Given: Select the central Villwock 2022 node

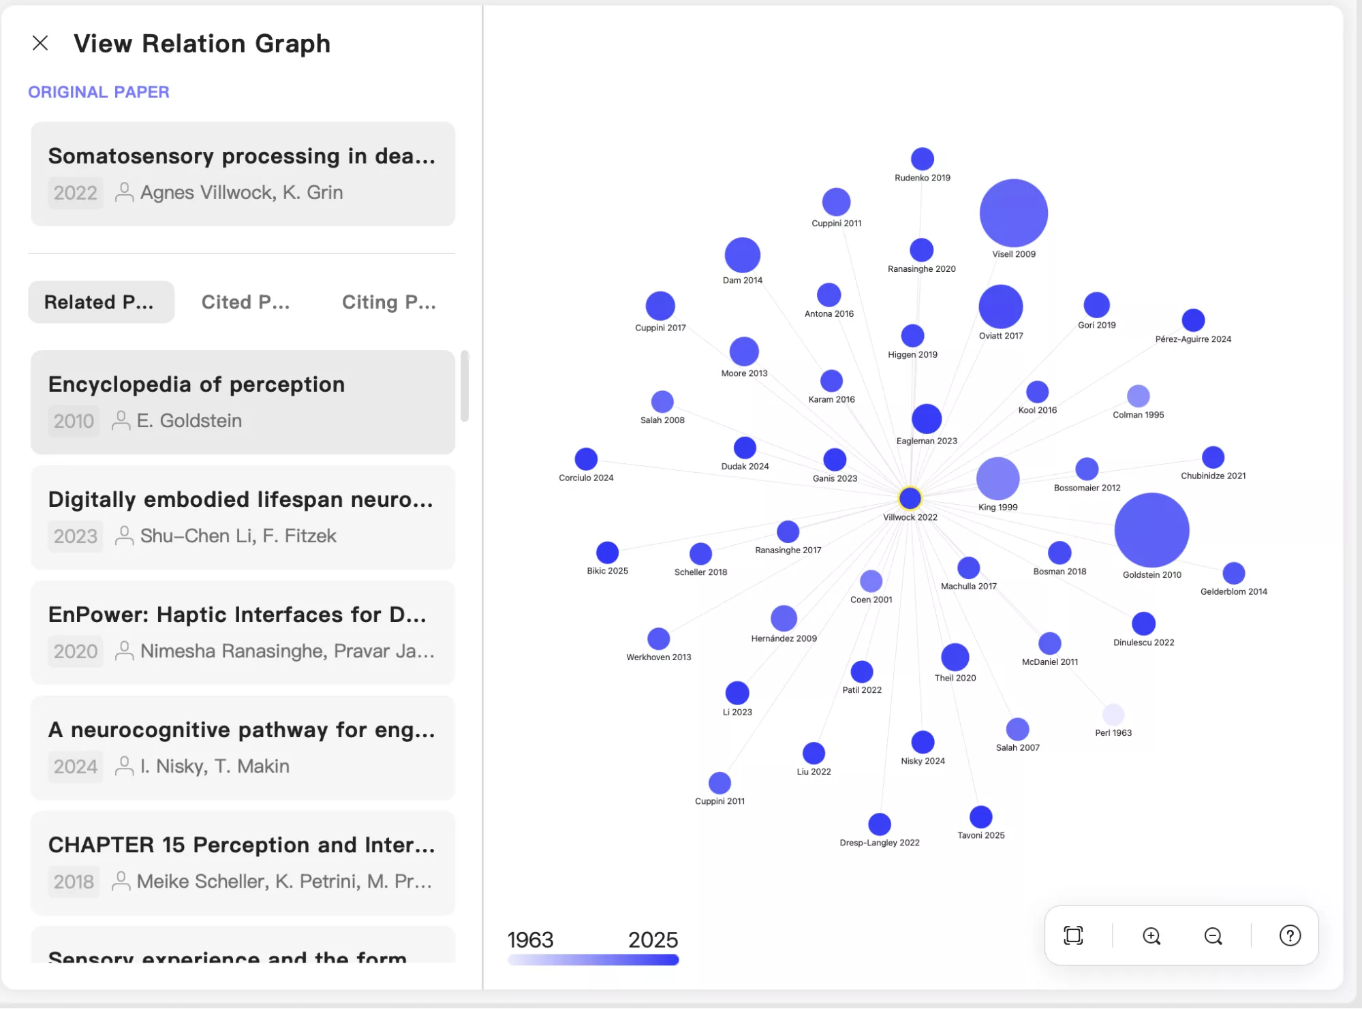Looking at the screenshot, I should pos(910,498).
